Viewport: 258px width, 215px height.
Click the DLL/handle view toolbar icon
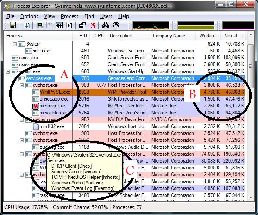tap(69, 25)
